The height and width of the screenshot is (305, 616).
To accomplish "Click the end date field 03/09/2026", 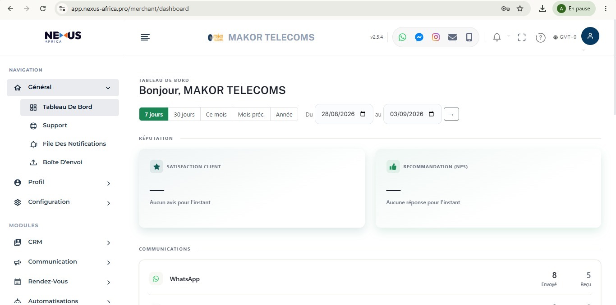I will point(413,114).
